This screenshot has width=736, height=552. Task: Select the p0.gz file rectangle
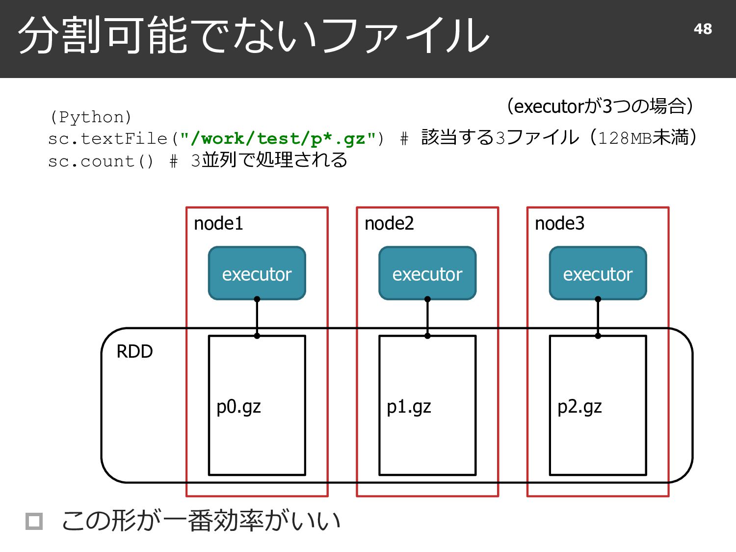[257, 405]
